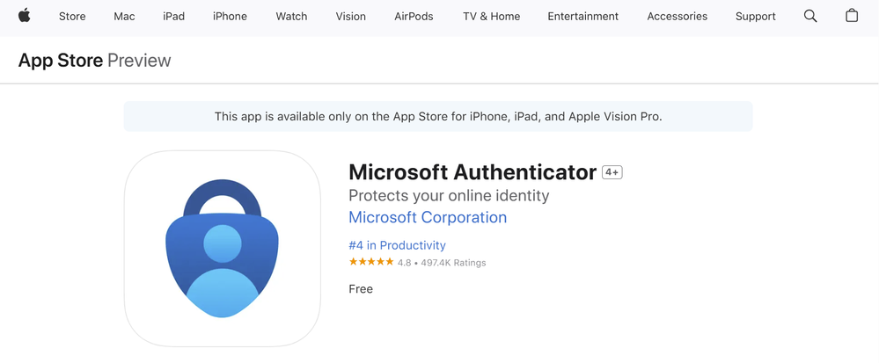Viewport: 879px width, 363px height.
Task: Open the shopping bag icon
Action: coord(852,16)
